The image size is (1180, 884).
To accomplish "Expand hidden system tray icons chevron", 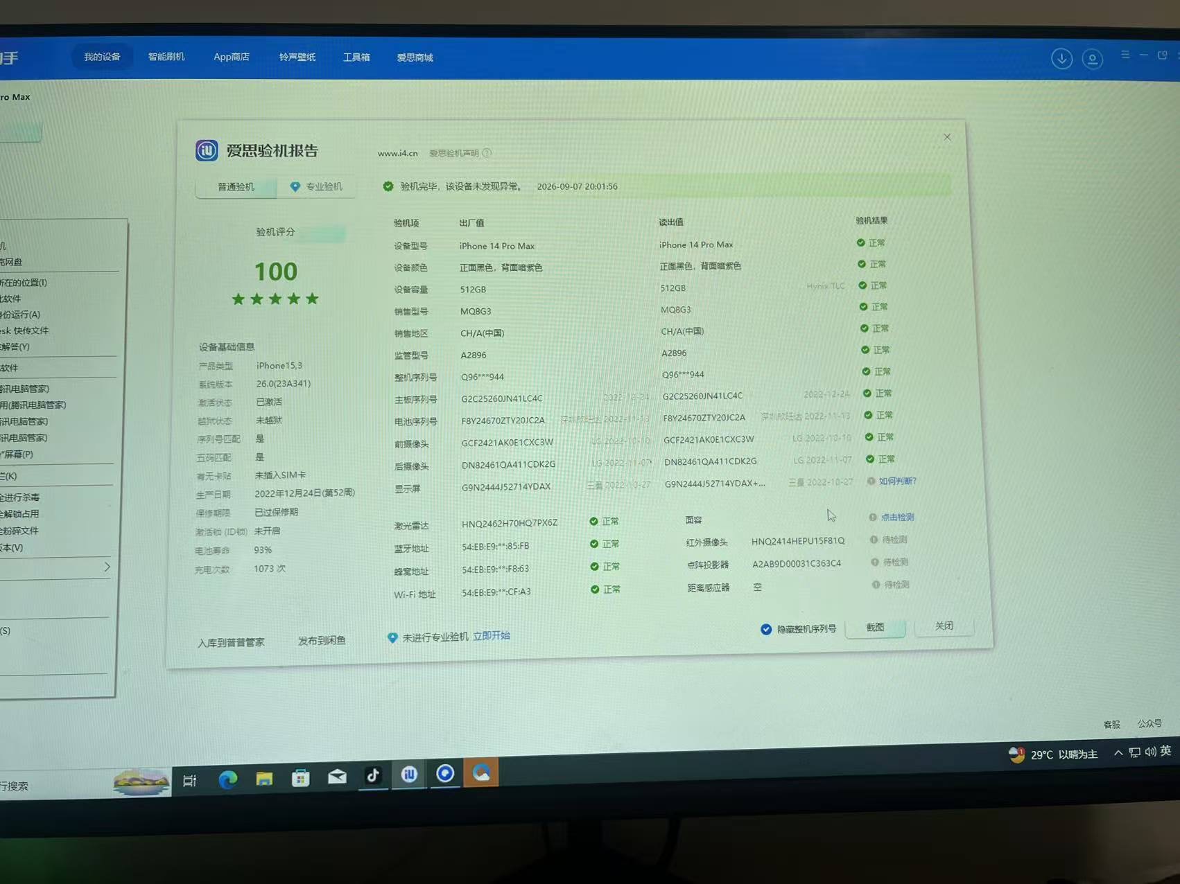I will [x=1118, y=753].
